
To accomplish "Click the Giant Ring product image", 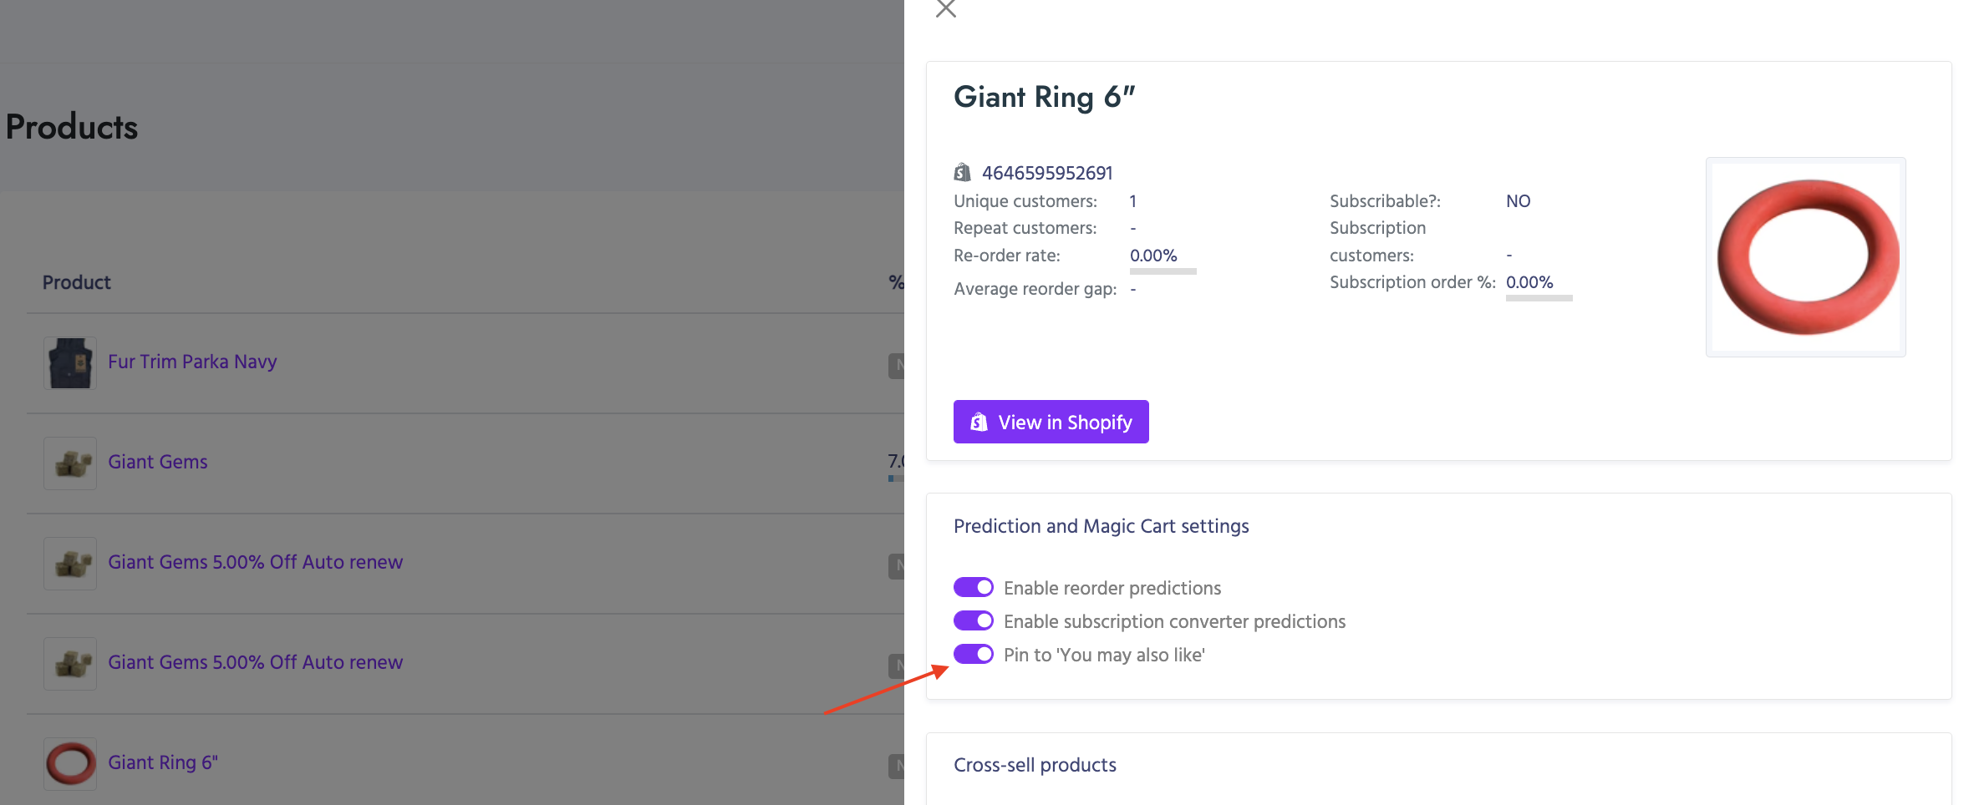I will [1805, 257].
